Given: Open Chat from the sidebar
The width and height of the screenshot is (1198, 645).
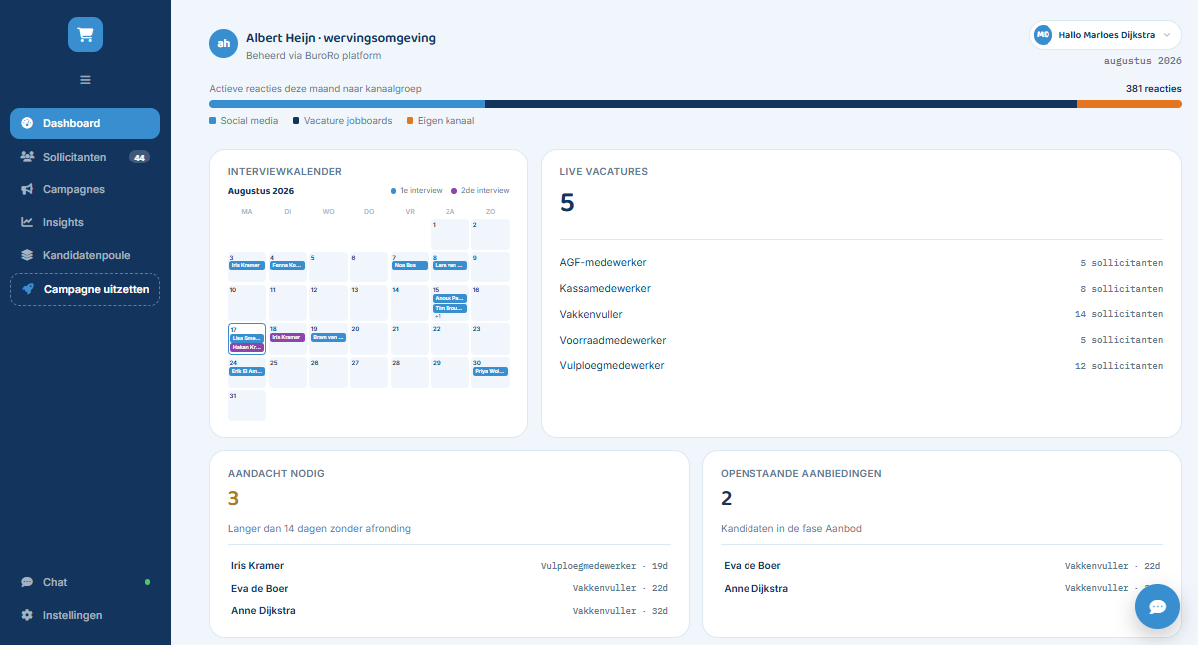Looking at the screenshot, I should pos(85,582).
